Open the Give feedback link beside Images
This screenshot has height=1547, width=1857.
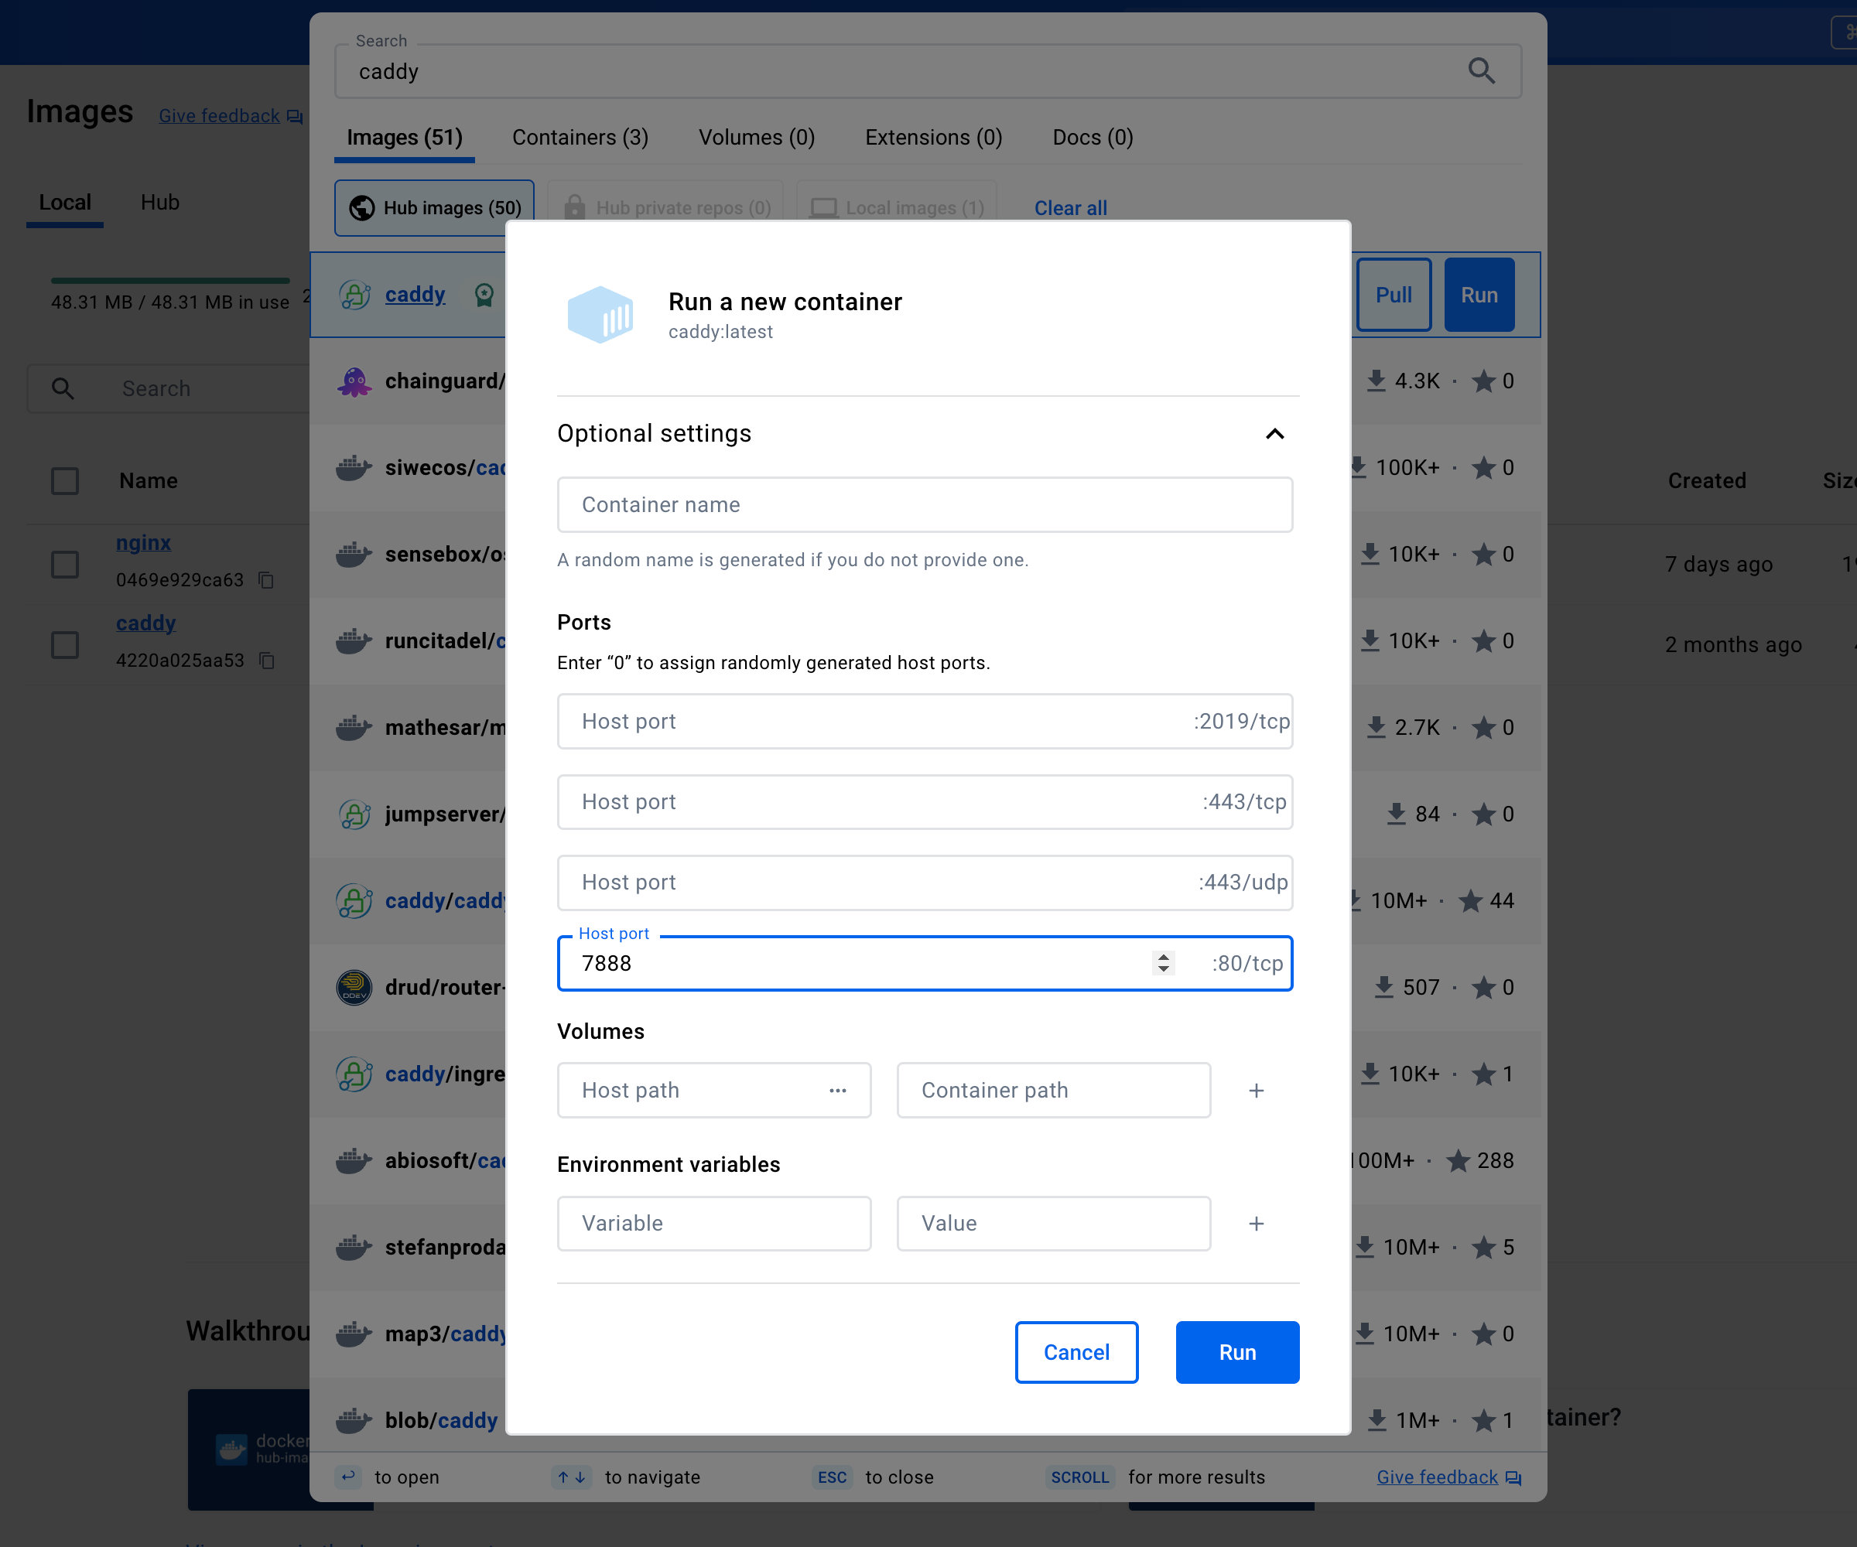click(219, 117)
